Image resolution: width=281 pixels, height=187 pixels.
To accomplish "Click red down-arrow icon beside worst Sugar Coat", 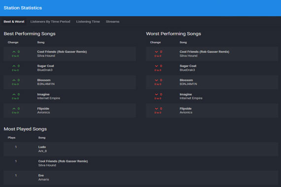I will click(156, 66).
